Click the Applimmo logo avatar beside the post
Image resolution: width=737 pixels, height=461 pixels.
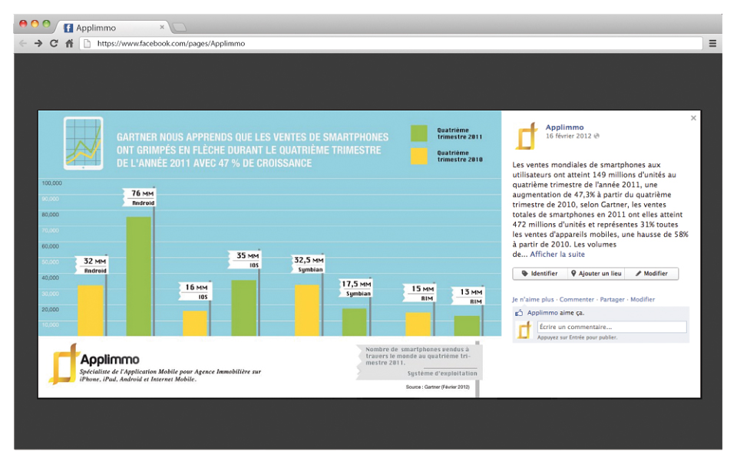pyautogui.click(x=527, y=136)
